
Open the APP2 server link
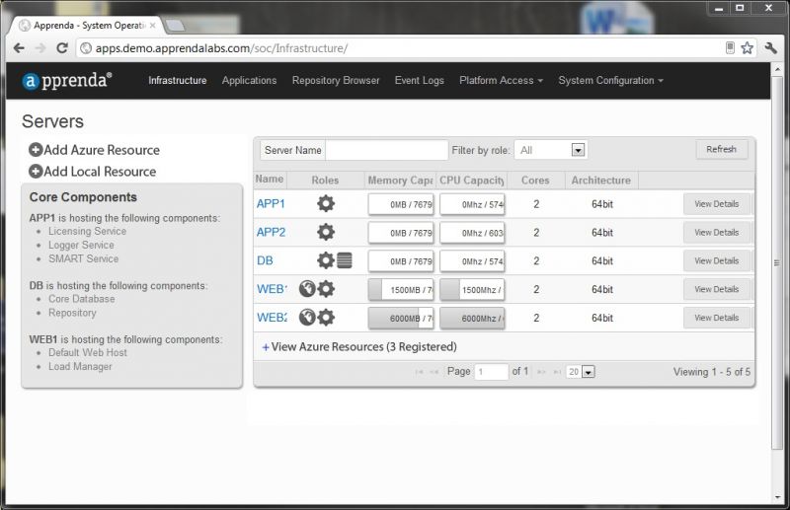point(271,232)
